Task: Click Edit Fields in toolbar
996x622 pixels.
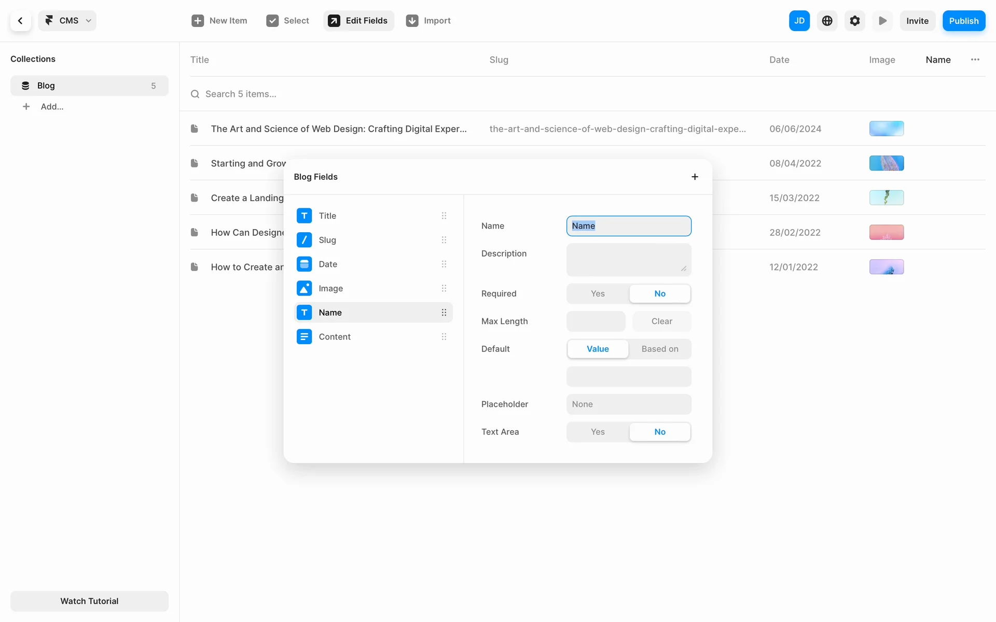Action: pos(358,21)
